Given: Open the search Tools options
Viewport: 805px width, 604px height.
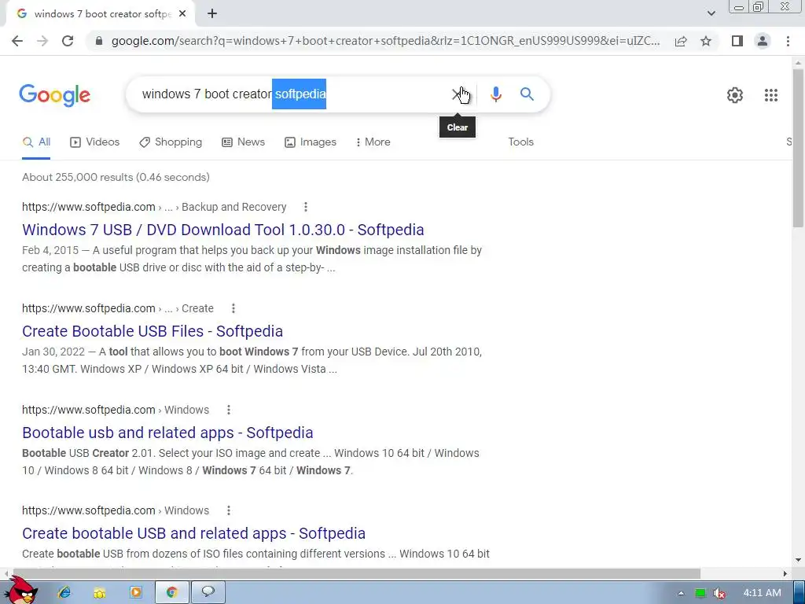Looking at the screenshot, I should click(520, 142).
